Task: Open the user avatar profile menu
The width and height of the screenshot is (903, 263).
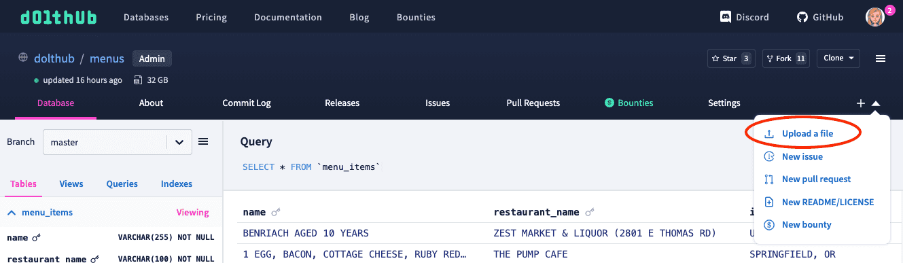Action: 875,17
